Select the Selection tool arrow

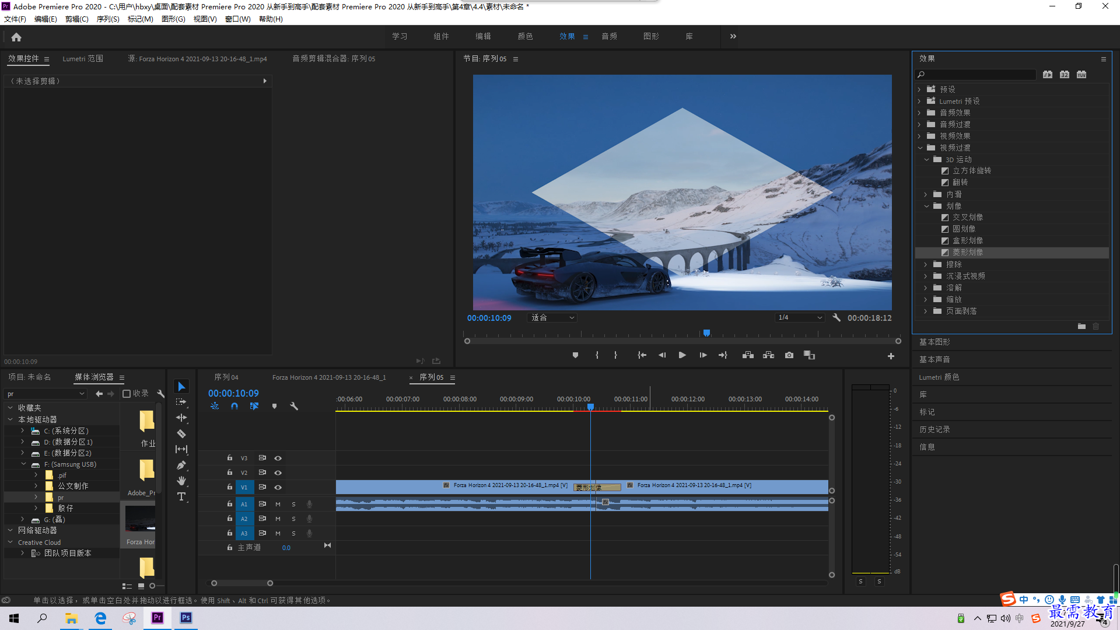point(181,387)
